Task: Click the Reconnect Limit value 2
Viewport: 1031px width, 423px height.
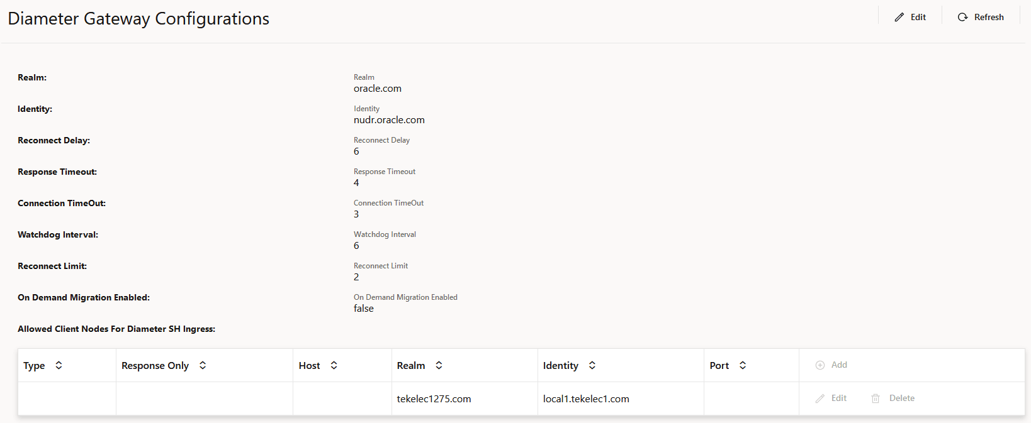Action: click(356, 277)
